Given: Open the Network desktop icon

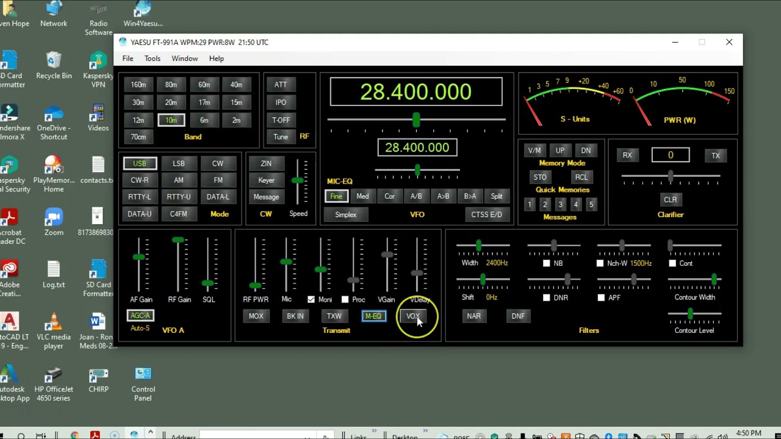Looking at the screenshot, I should (54, 15).
